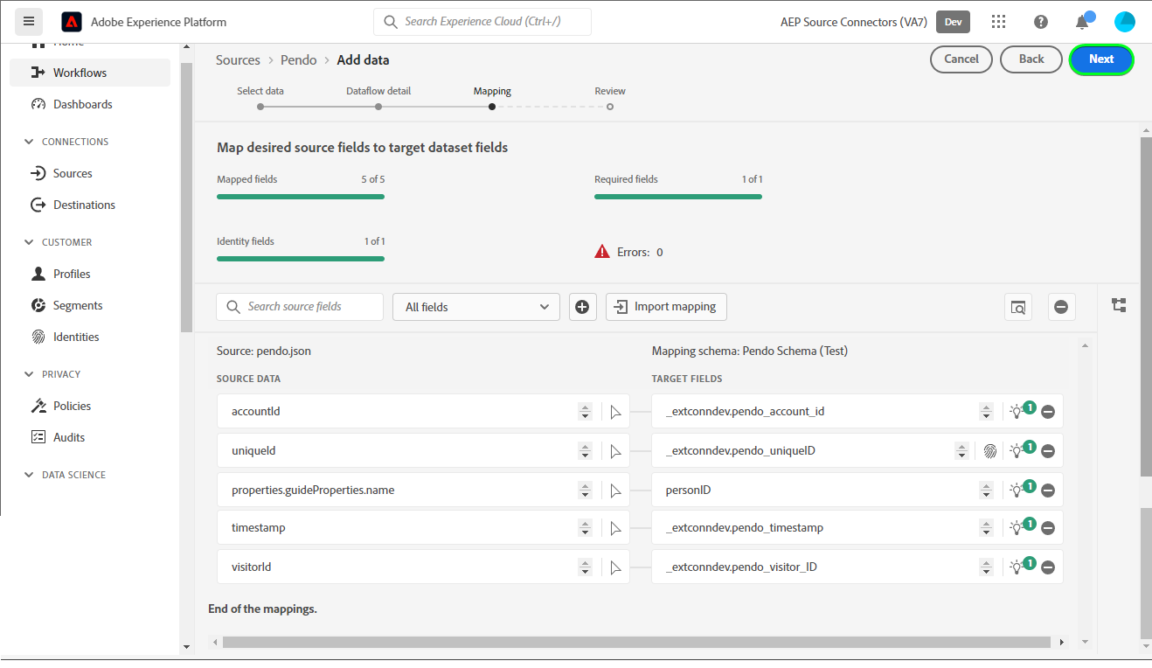Screen dimensions: 1152x668
Task: Open the help question mark icon
Action: 1041,22
